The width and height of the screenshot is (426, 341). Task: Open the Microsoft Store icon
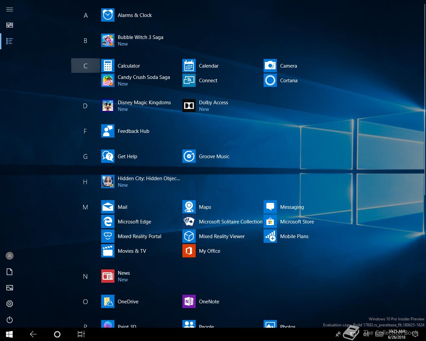click(x=270, y=222)
